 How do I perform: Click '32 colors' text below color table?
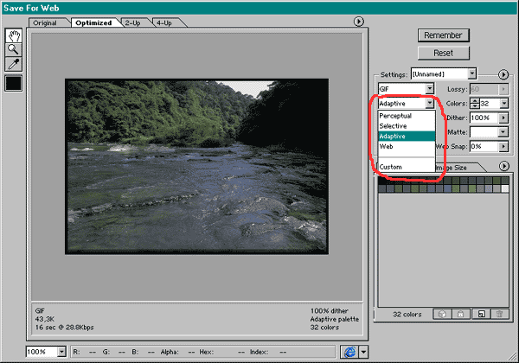coord(407,315)
